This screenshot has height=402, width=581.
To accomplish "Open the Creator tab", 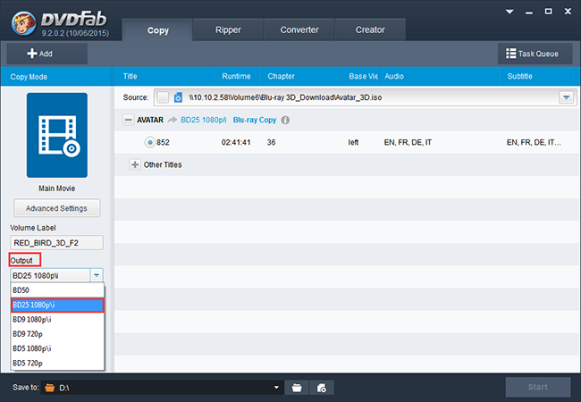I will click(x=370, y=29).
